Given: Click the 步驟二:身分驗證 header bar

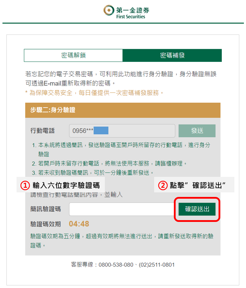Looking at the screenshot, I should (x=123, y=110).
